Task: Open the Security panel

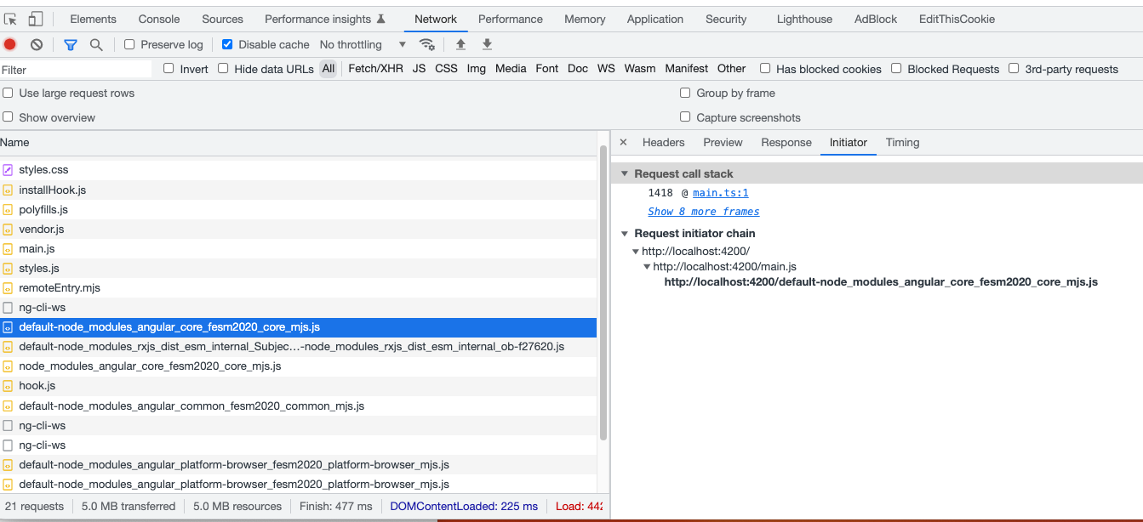Action: pyautogui.click(x=726, y=19)
